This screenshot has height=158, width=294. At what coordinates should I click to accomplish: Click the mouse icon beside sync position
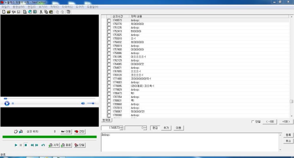[x=16, y=132]
